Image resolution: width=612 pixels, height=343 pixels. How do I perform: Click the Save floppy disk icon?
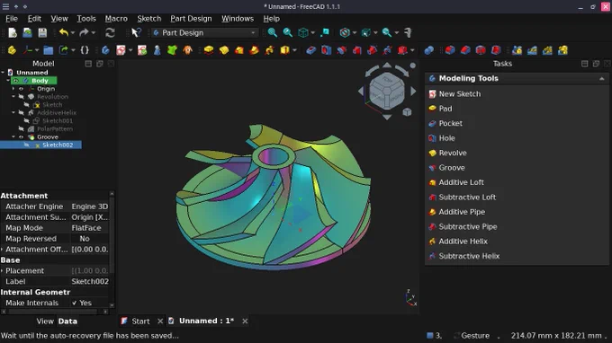[x=42, y=32]
